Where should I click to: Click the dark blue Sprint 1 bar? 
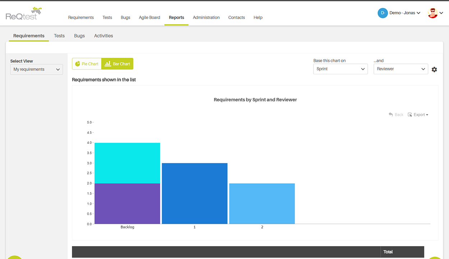click(194, 193)
